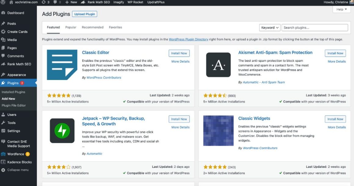Switch to the Popular tab
Image resolution: width=354 pixels, height=186 pixels.
(x=71, y=27)
